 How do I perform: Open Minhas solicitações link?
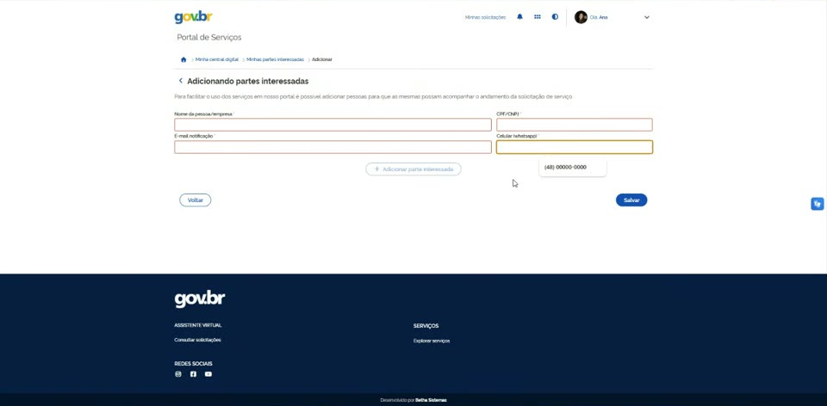(485, 17)
